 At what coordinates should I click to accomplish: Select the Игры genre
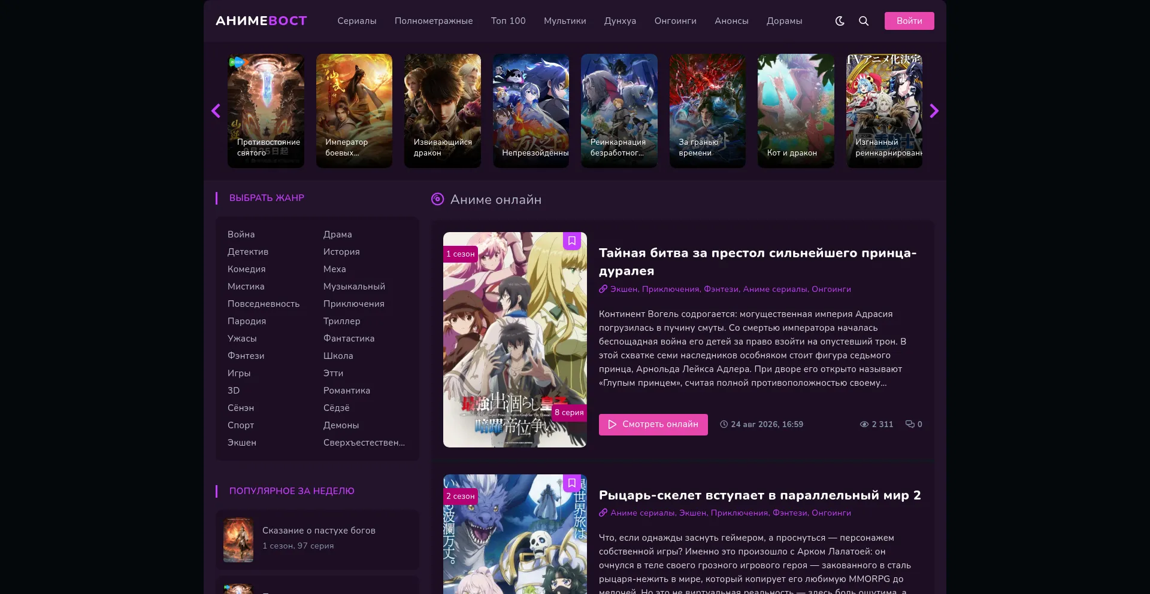(x=239, y=373)
